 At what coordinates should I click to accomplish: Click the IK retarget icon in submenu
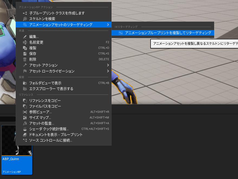[121, 33]
